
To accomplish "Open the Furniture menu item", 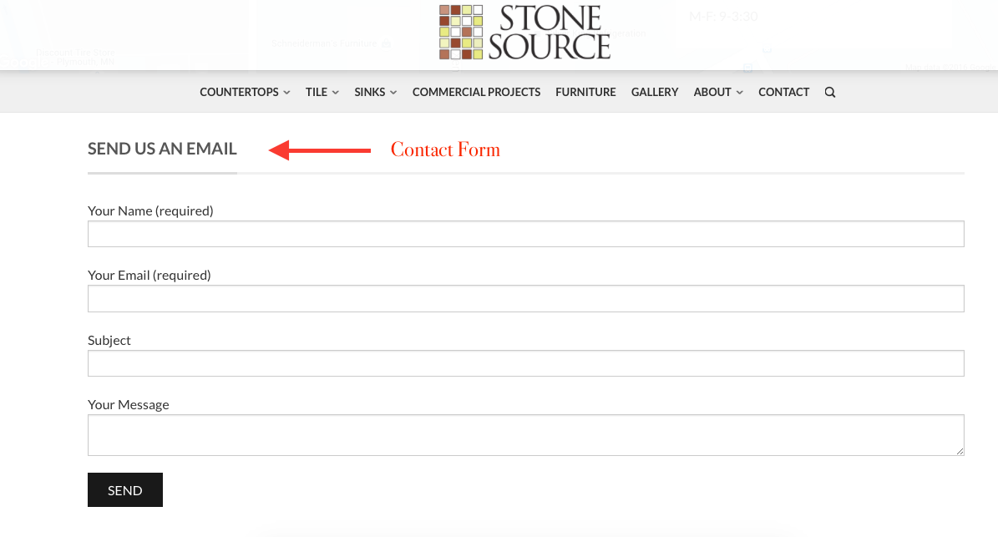I will click(x=585, y=92).
